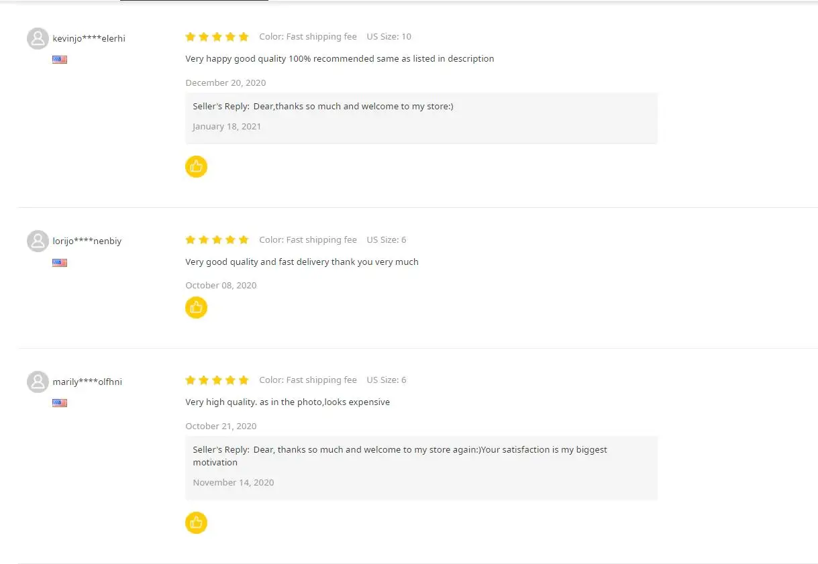The height and width of the screenshot is (564, 818).
Task: Click the five-star rating on lorijo's review
Action: [217, 240]
